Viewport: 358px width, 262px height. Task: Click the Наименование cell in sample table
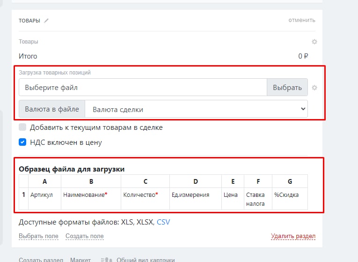(x=91, y=198)
